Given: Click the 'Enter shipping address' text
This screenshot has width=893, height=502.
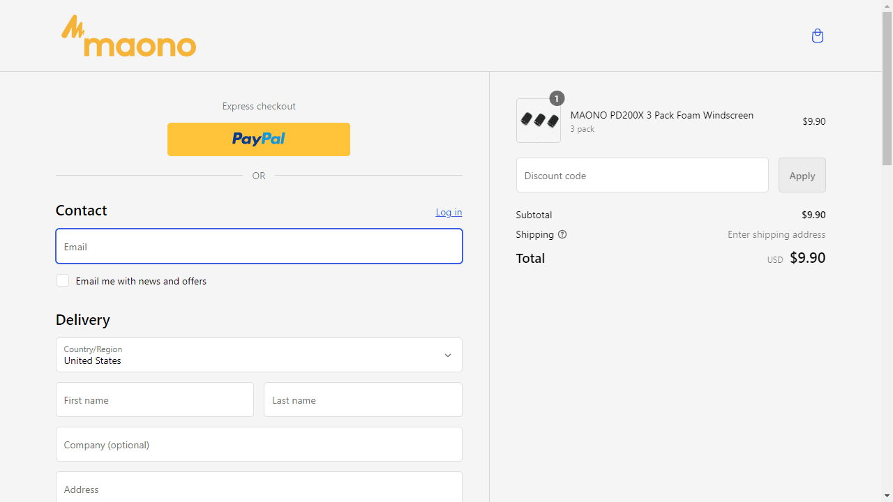Looking at the screenshot, I should [x=776, y=234].
